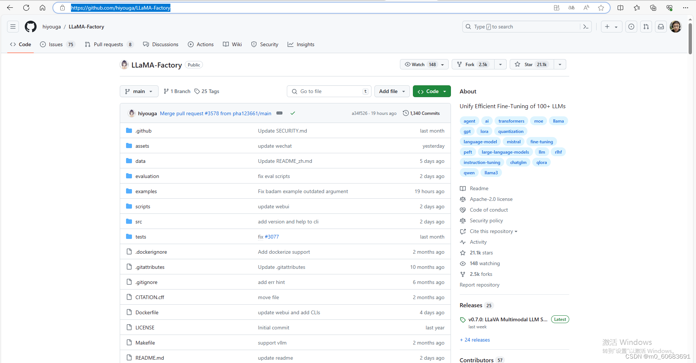Open the examples folder
The height and width of the screenshot is (363, 696).
pos(146,191)
